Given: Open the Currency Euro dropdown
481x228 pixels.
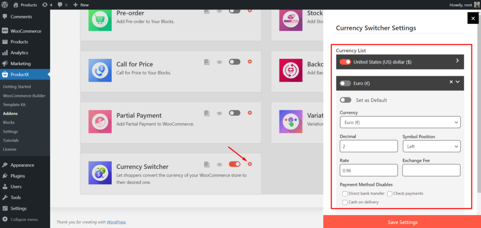Looking at the screenshot, I should coord(400,122).
